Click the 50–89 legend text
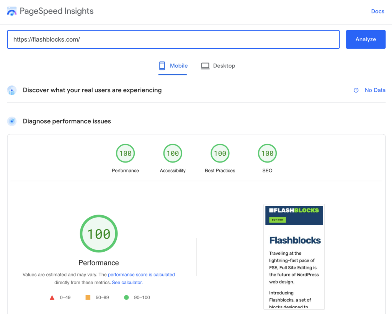 (x=102, y=298)
